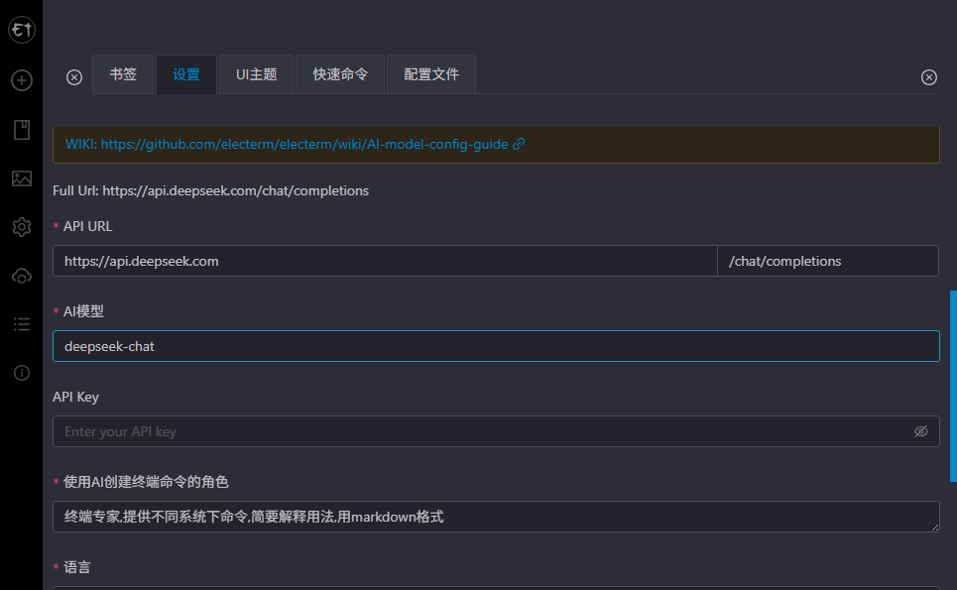
Task: Open the bookmarks sidebar icon
Action: 21,129
